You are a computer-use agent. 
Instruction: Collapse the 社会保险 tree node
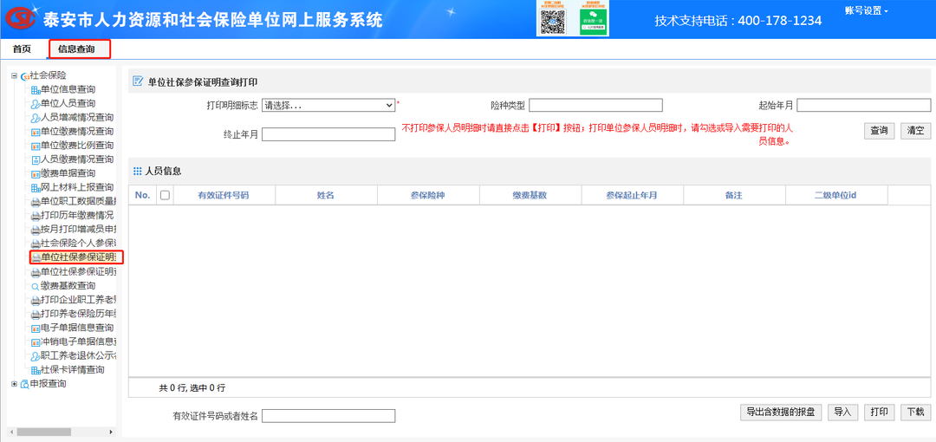(x=14, y=76)
